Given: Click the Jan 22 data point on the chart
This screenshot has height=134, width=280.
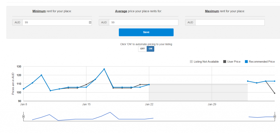Looking at the screenshot, I should click(x=149, y=84).
